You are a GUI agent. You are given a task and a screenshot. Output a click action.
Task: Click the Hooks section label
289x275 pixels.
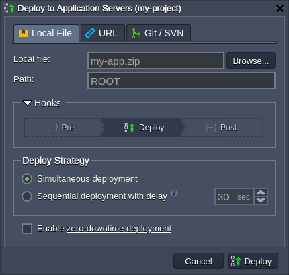[x=48, y=103]
